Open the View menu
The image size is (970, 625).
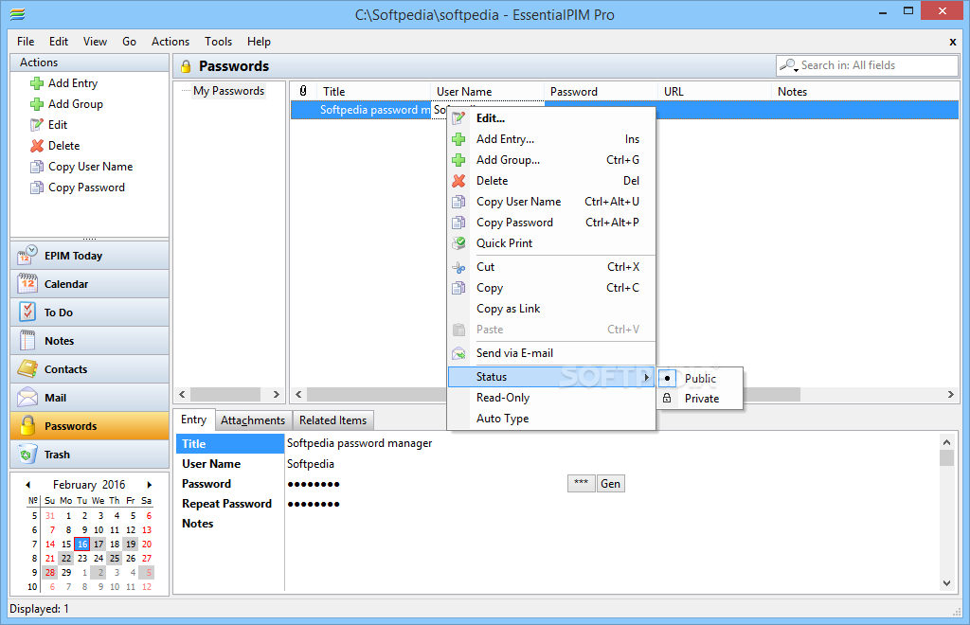tap(95, 42)
